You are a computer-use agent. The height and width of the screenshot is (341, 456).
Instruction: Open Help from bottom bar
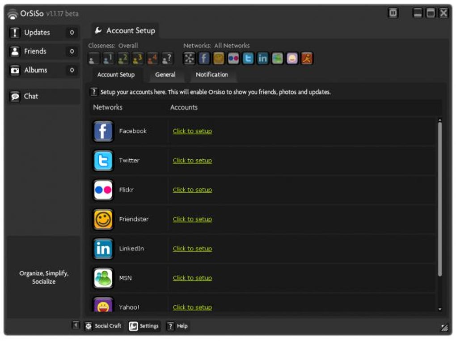coord(177,326)
